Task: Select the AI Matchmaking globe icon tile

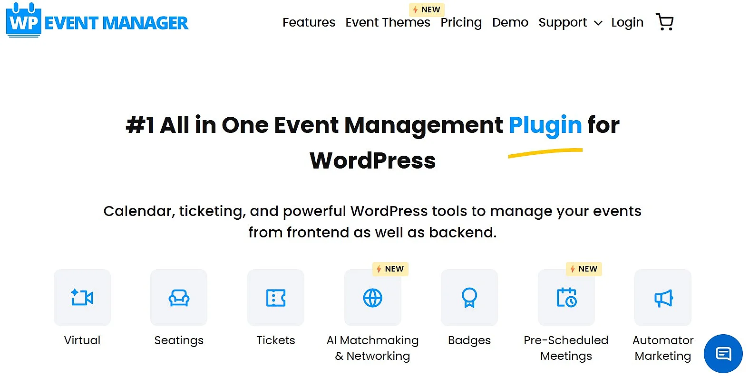Action: coord(373,298)
